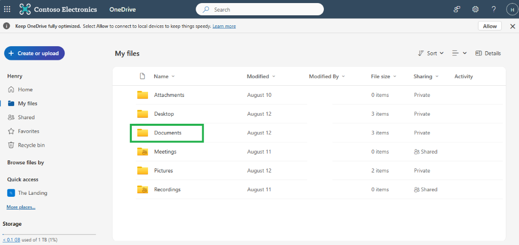The height and width of the screenshot is (245, 519).
Task: Click the Pictures folder icon
Action: 142,170
